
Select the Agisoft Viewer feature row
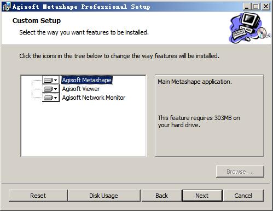(81, 89)
